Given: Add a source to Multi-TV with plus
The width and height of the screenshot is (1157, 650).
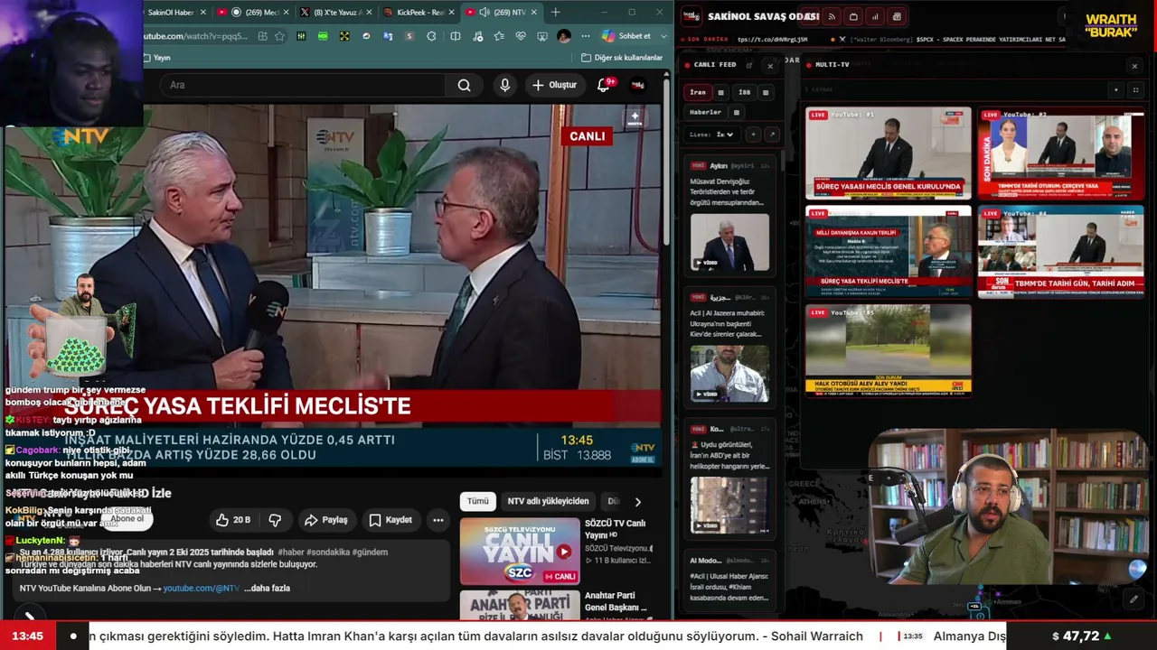Looking at the screenshot, I should click(1116, 90).
